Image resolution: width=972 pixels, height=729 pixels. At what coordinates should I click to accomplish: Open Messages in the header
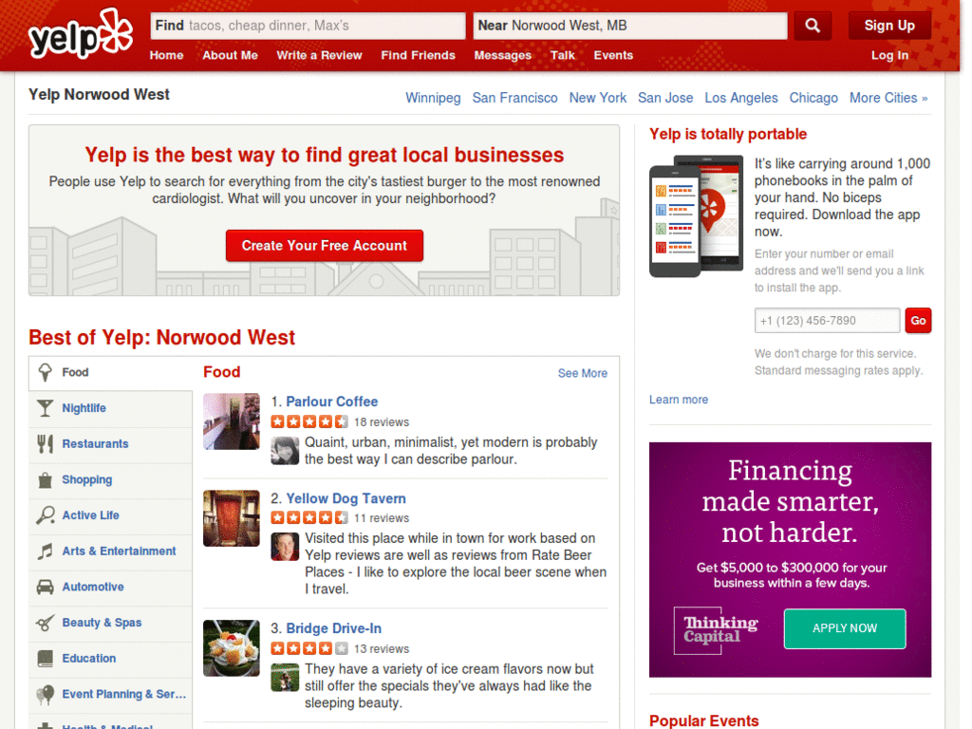click(503, 55)
